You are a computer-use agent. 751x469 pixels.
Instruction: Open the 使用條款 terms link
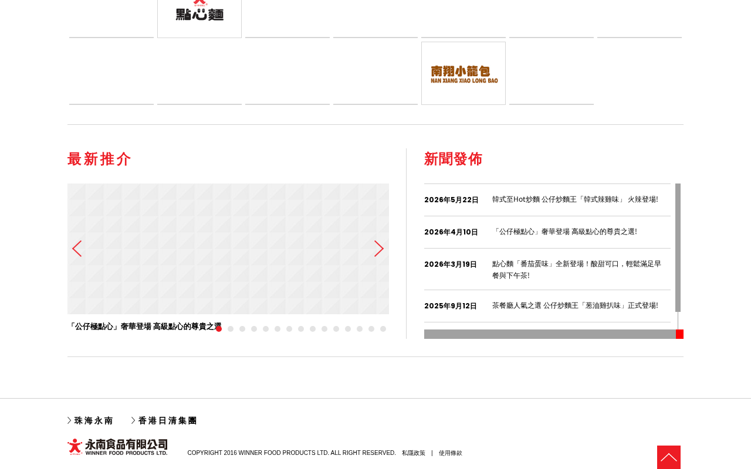pos(451,453)
